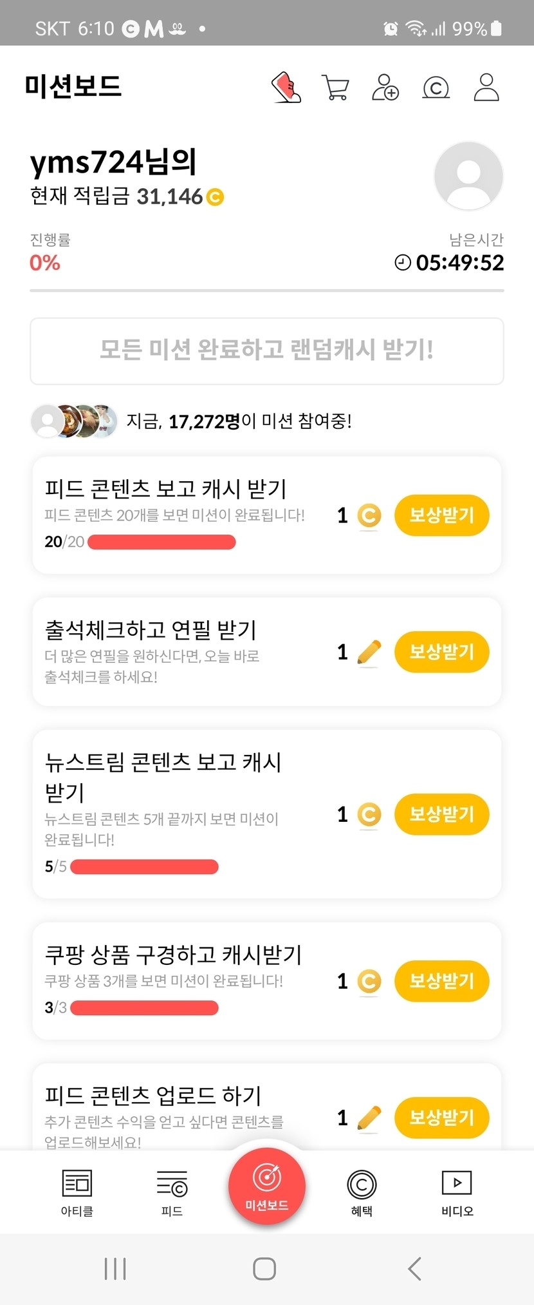
Task: Claim reward for 피드 콘텐츠 보고 캐시 받기
Action: pyautogui.click(x=441, y=515)
